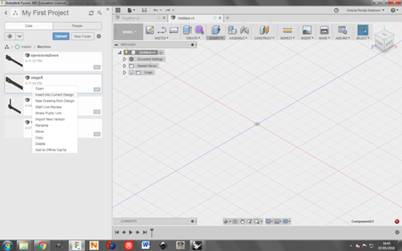Toggle Origin folder visibility lightbulb
The image size is (402, 251).
[x=131, y=72]
